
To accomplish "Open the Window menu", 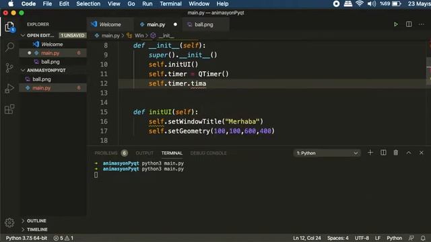I will (x=199, y=4).
